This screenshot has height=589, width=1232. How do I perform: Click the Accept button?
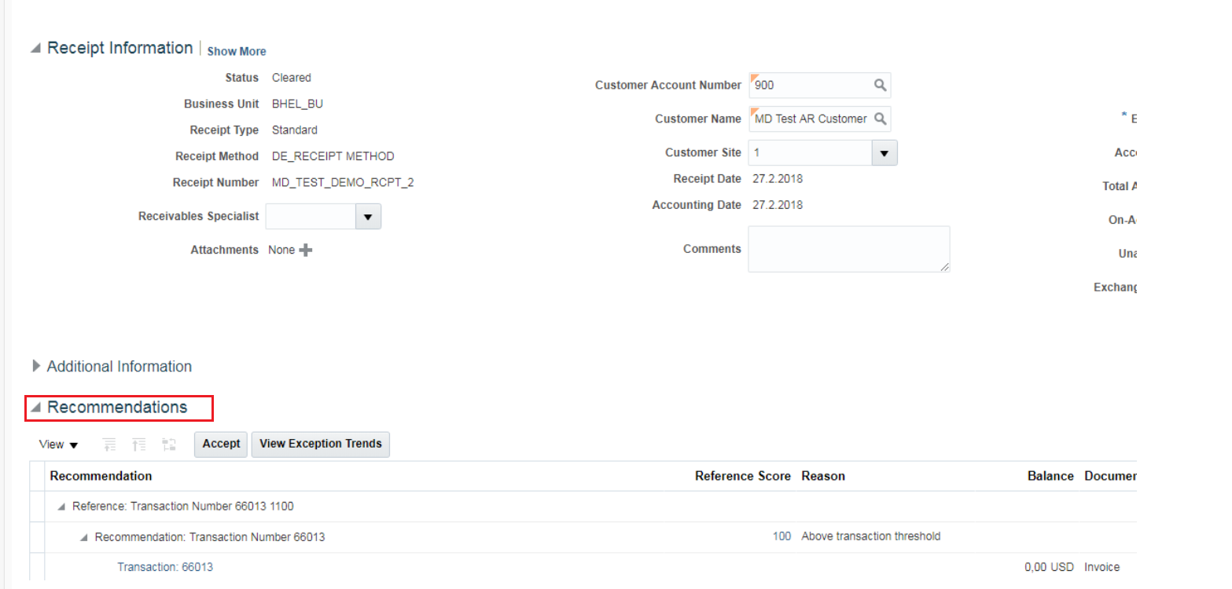[220, 444]
